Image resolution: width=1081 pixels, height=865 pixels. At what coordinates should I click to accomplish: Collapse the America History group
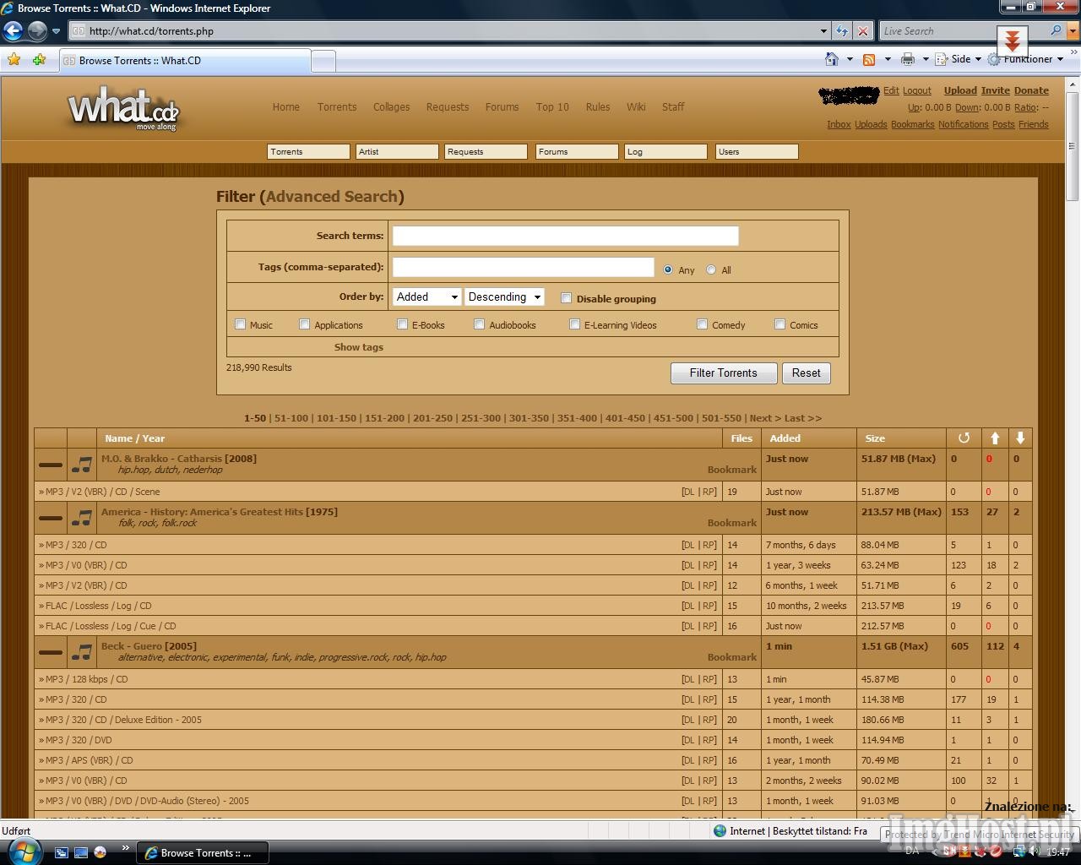(51, 518)
